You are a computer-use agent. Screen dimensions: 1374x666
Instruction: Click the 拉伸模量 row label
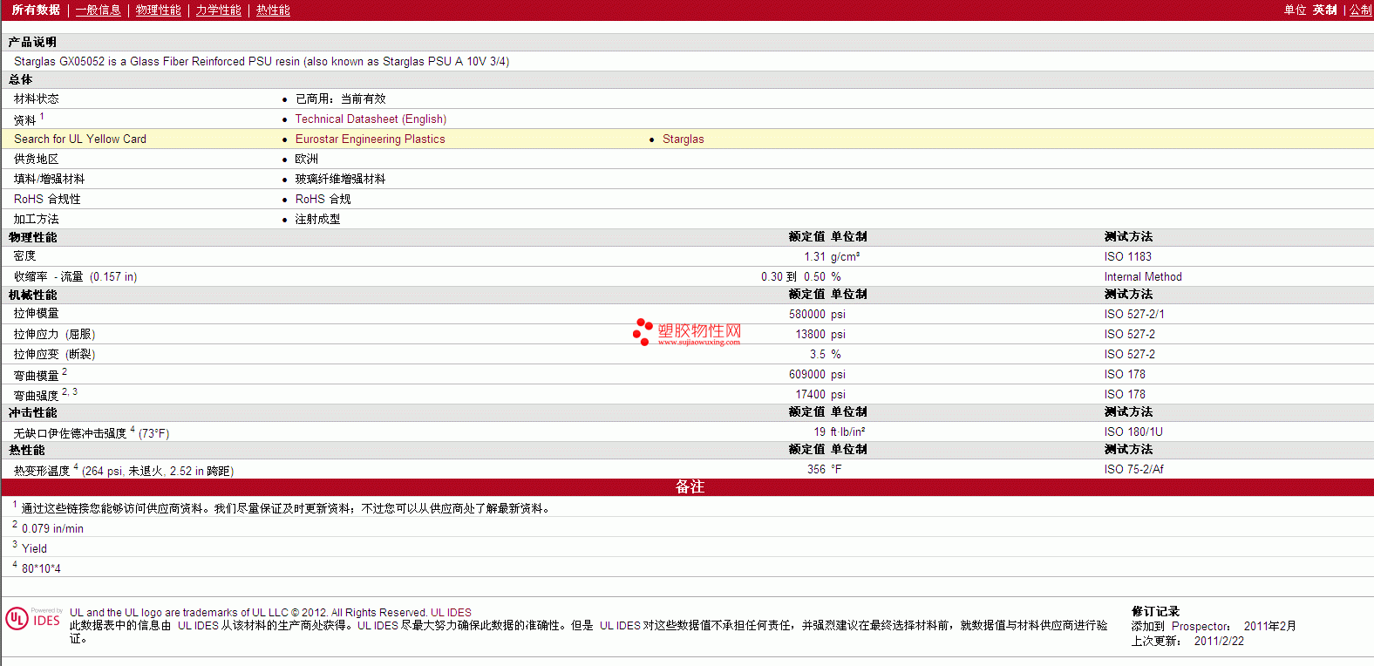[x=37, y=314]
